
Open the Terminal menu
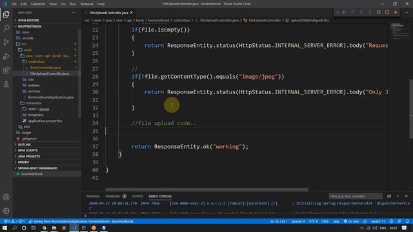click(x=86, y=4)
